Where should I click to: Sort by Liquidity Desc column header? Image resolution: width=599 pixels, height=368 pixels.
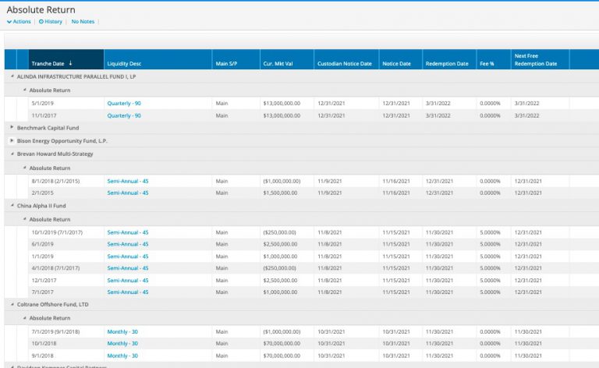pyautogui.click(x=124, y=63)
